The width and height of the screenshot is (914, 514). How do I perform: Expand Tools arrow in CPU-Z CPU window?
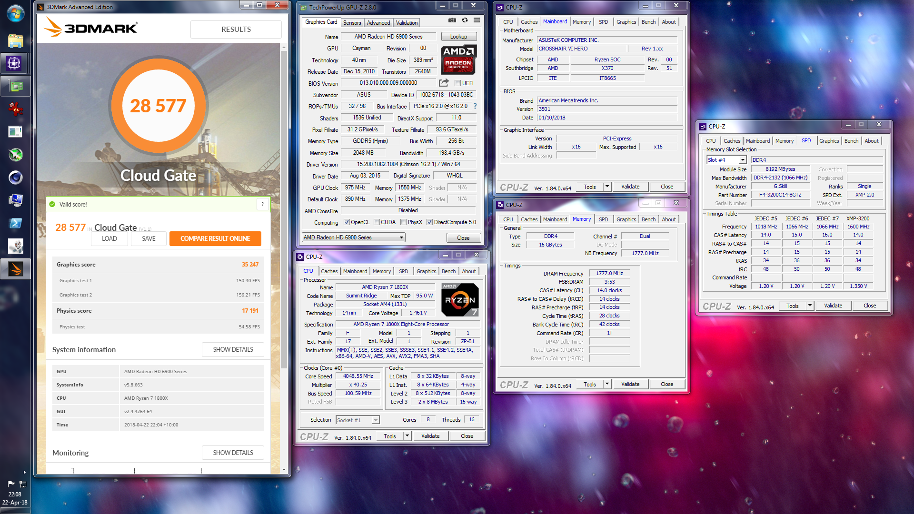[407, 436]
